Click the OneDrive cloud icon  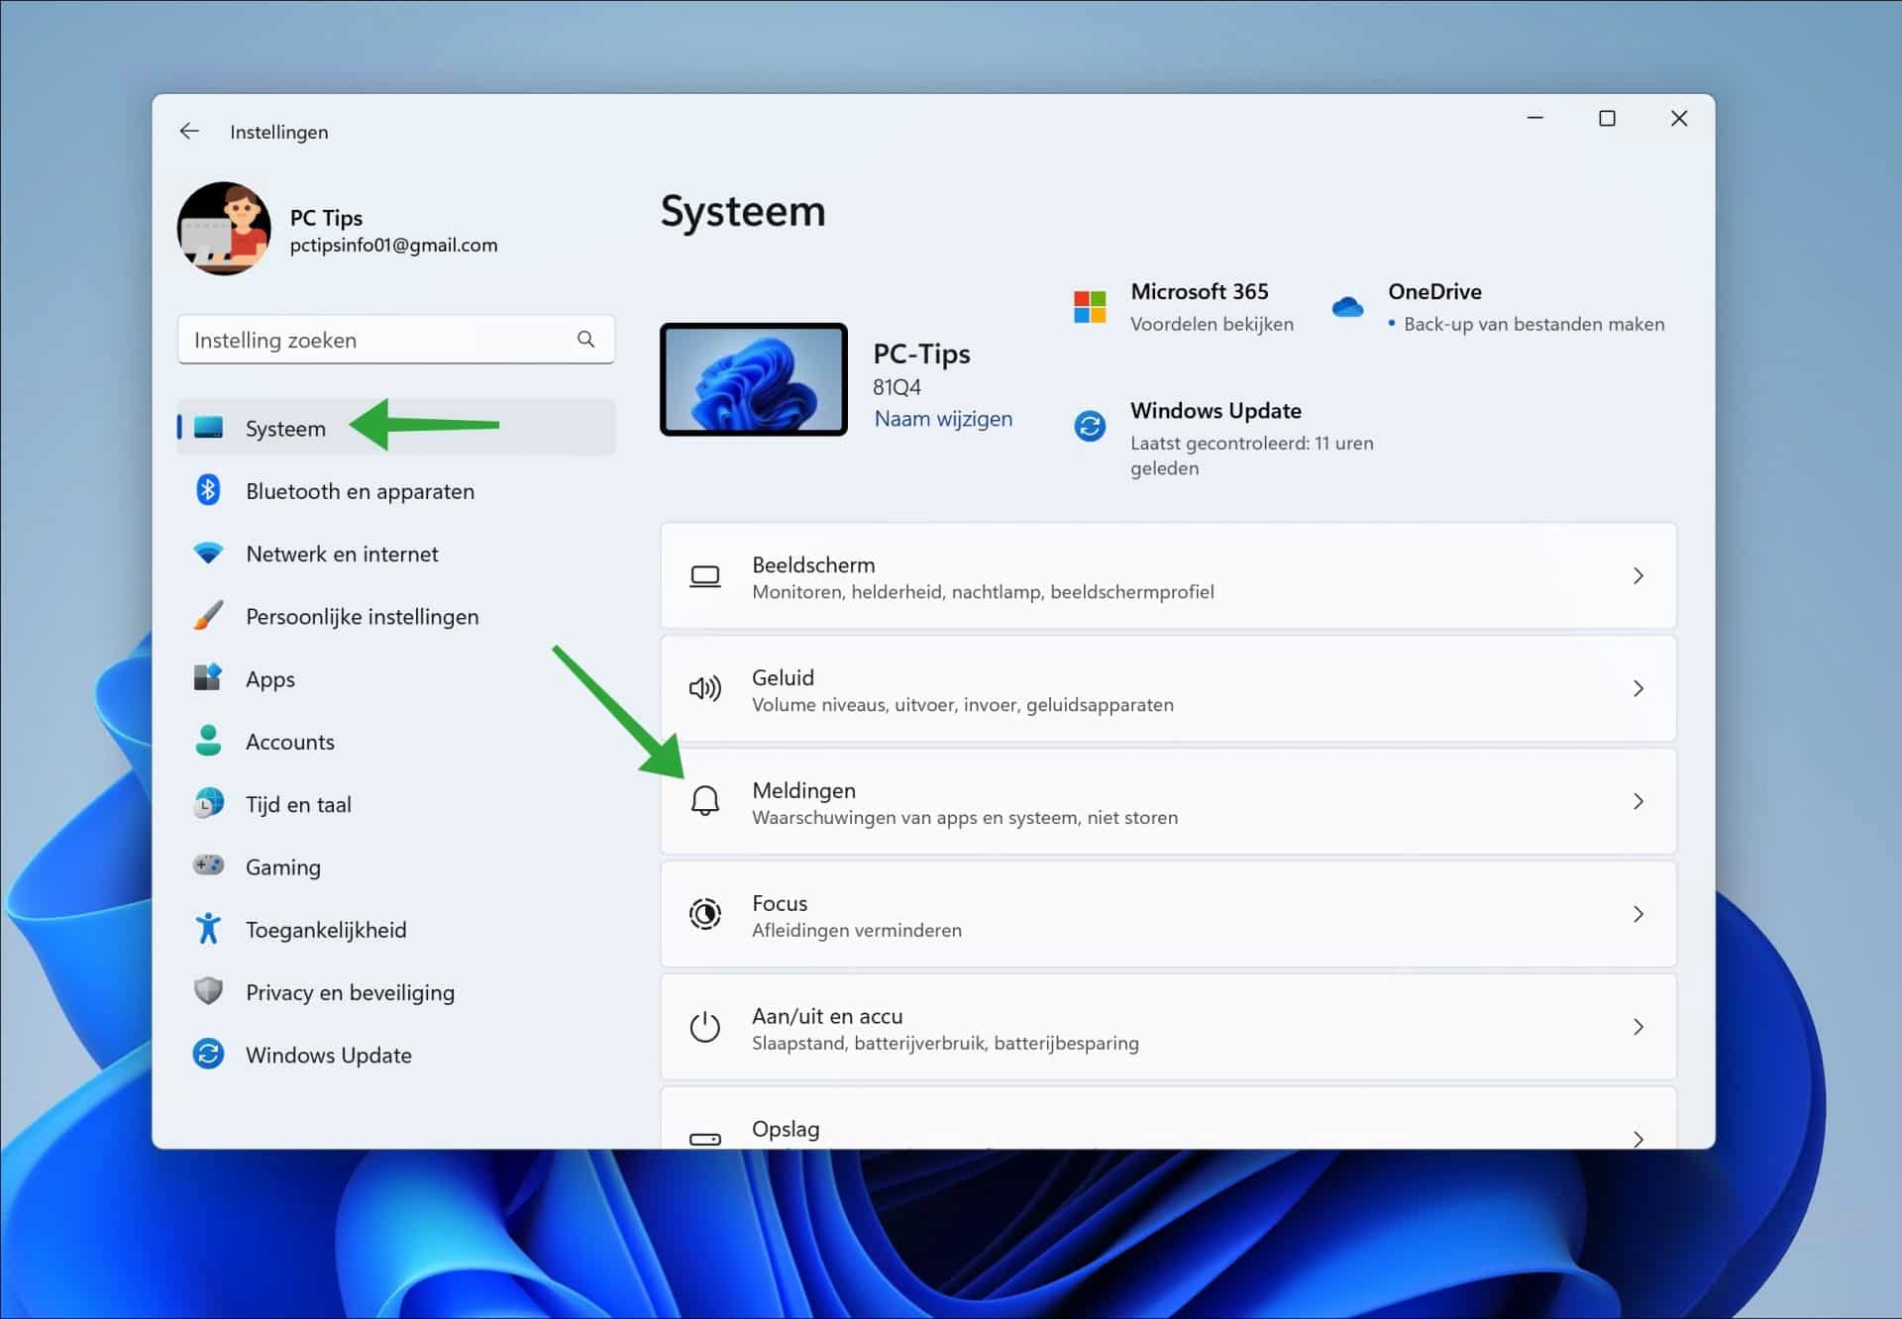[x=1347, y=307]
